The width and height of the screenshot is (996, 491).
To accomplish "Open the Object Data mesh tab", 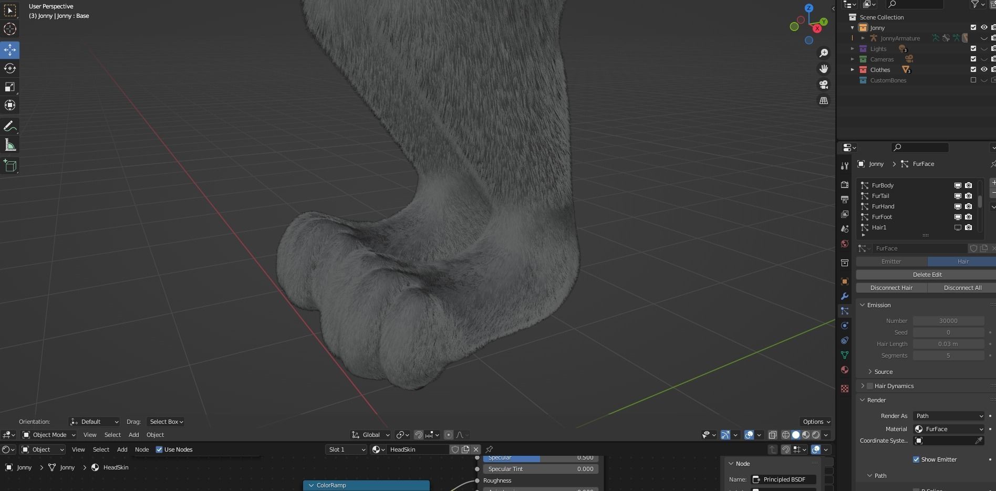I will coord(845,355).
